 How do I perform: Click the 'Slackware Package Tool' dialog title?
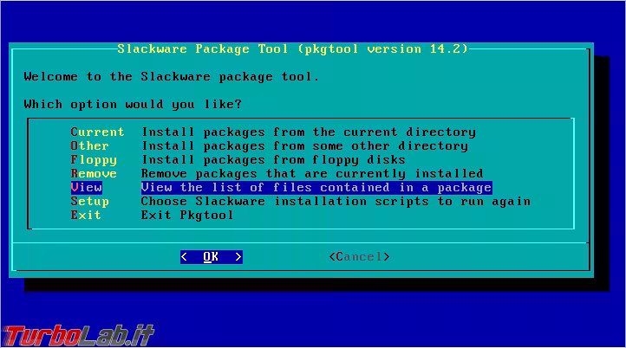click(292, 49)
